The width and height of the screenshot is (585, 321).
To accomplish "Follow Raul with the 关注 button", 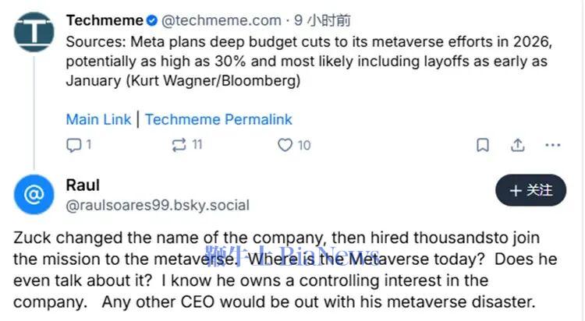I will click(x=531, y=190).
